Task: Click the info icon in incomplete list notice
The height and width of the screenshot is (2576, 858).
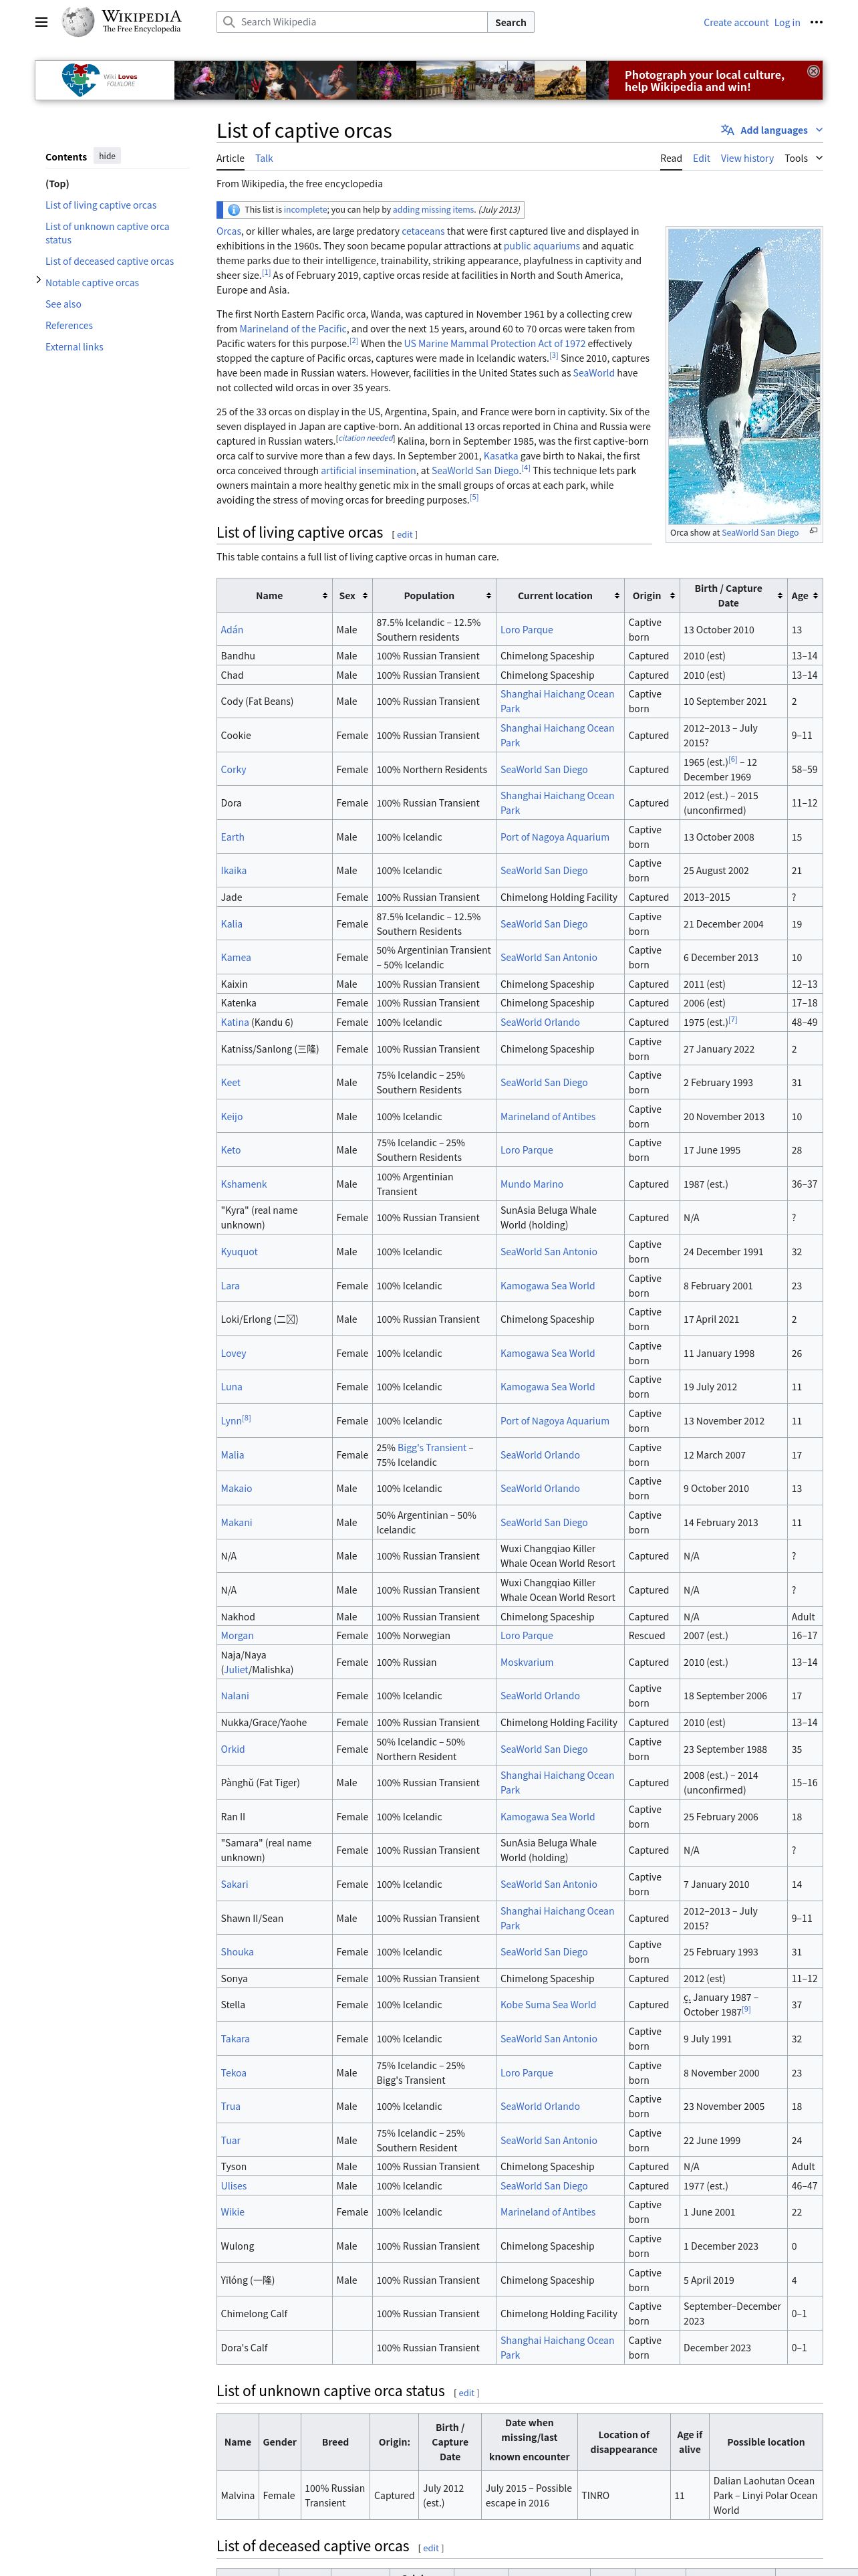Action: pyautogui.click(x=234, y=210)
